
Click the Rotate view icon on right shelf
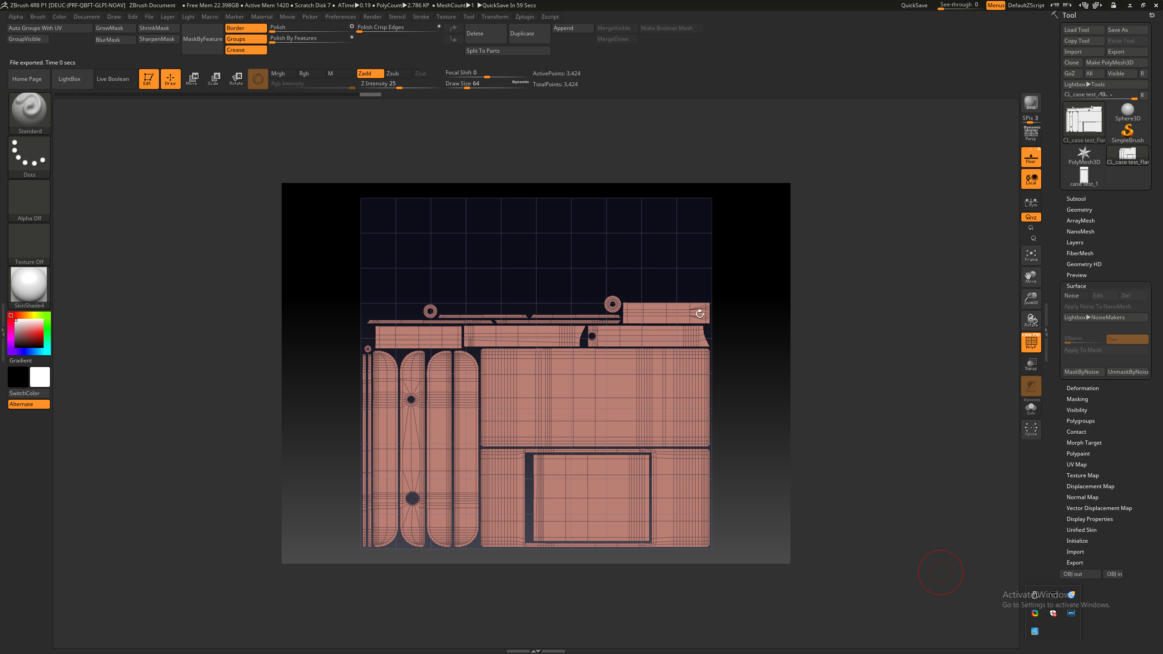click(1031, 321)
